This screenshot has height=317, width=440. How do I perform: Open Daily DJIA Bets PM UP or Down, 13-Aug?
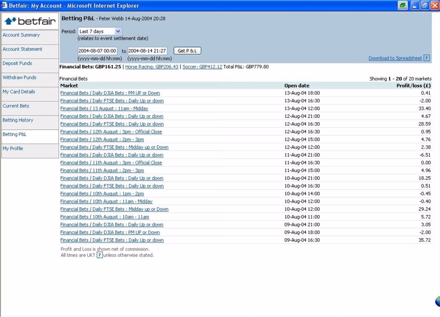[x=110, y=93]
